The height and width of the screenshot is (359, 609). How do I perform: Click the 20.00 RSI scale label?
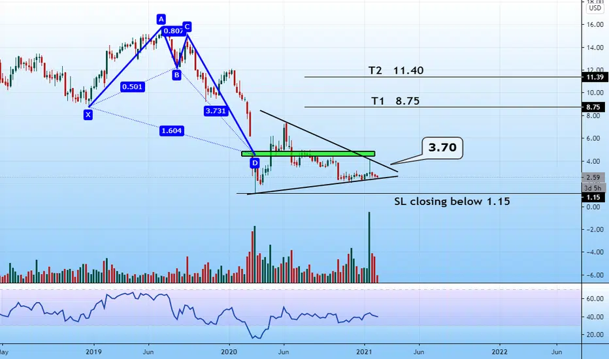[x=595, y=335]
